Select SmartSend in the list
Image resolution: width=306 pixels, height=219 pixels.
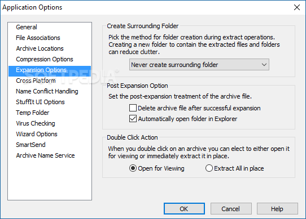30,145
